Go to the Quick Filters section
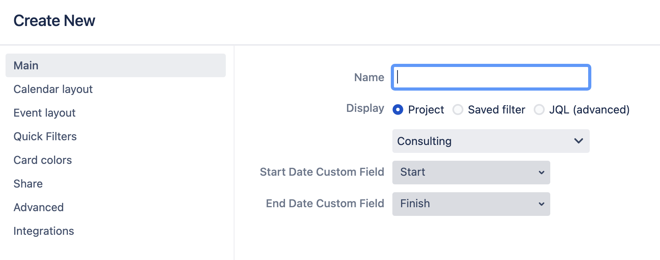Screen dimensions: 660x260 point(45,136)
